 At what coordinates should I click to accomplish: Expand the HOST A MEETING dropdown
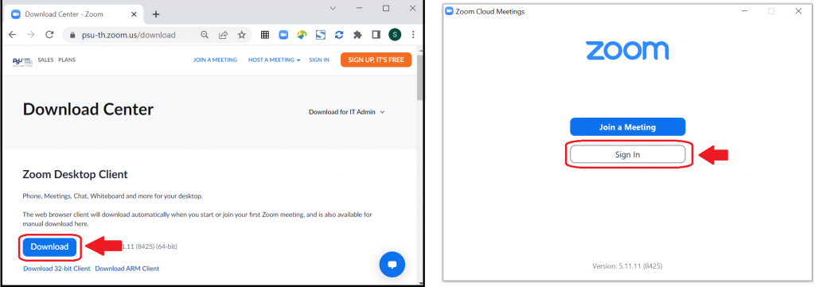pyautogui.click(x=275, y=60)
